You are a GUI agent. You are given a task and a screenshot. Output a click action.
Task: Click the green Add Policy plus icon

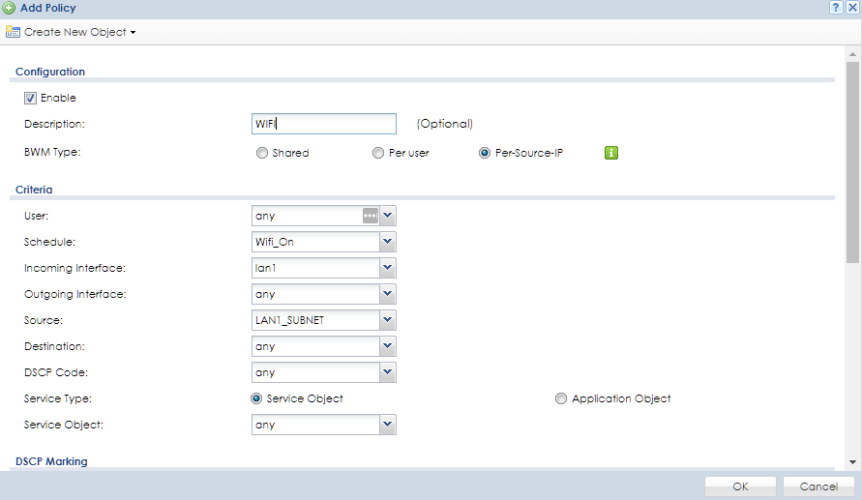(9, 8)
